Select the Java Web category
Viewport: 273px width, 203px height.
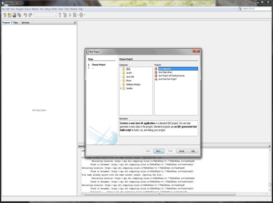coord(130,77)
